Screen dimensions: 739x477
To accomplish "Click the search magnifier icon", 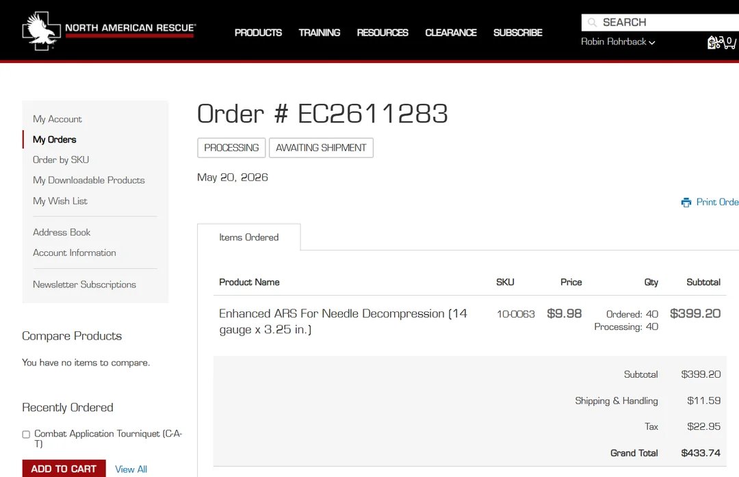I will [x=593, y=23].
